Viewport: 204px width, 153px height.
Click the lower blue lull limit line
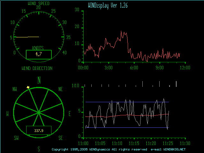127,128
